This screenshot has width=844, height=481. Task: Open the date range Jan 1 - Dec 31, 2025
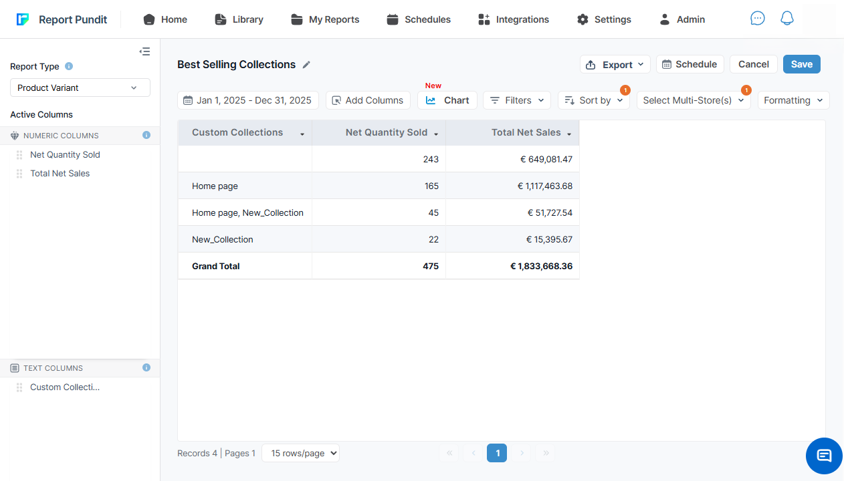pos(248,100)
